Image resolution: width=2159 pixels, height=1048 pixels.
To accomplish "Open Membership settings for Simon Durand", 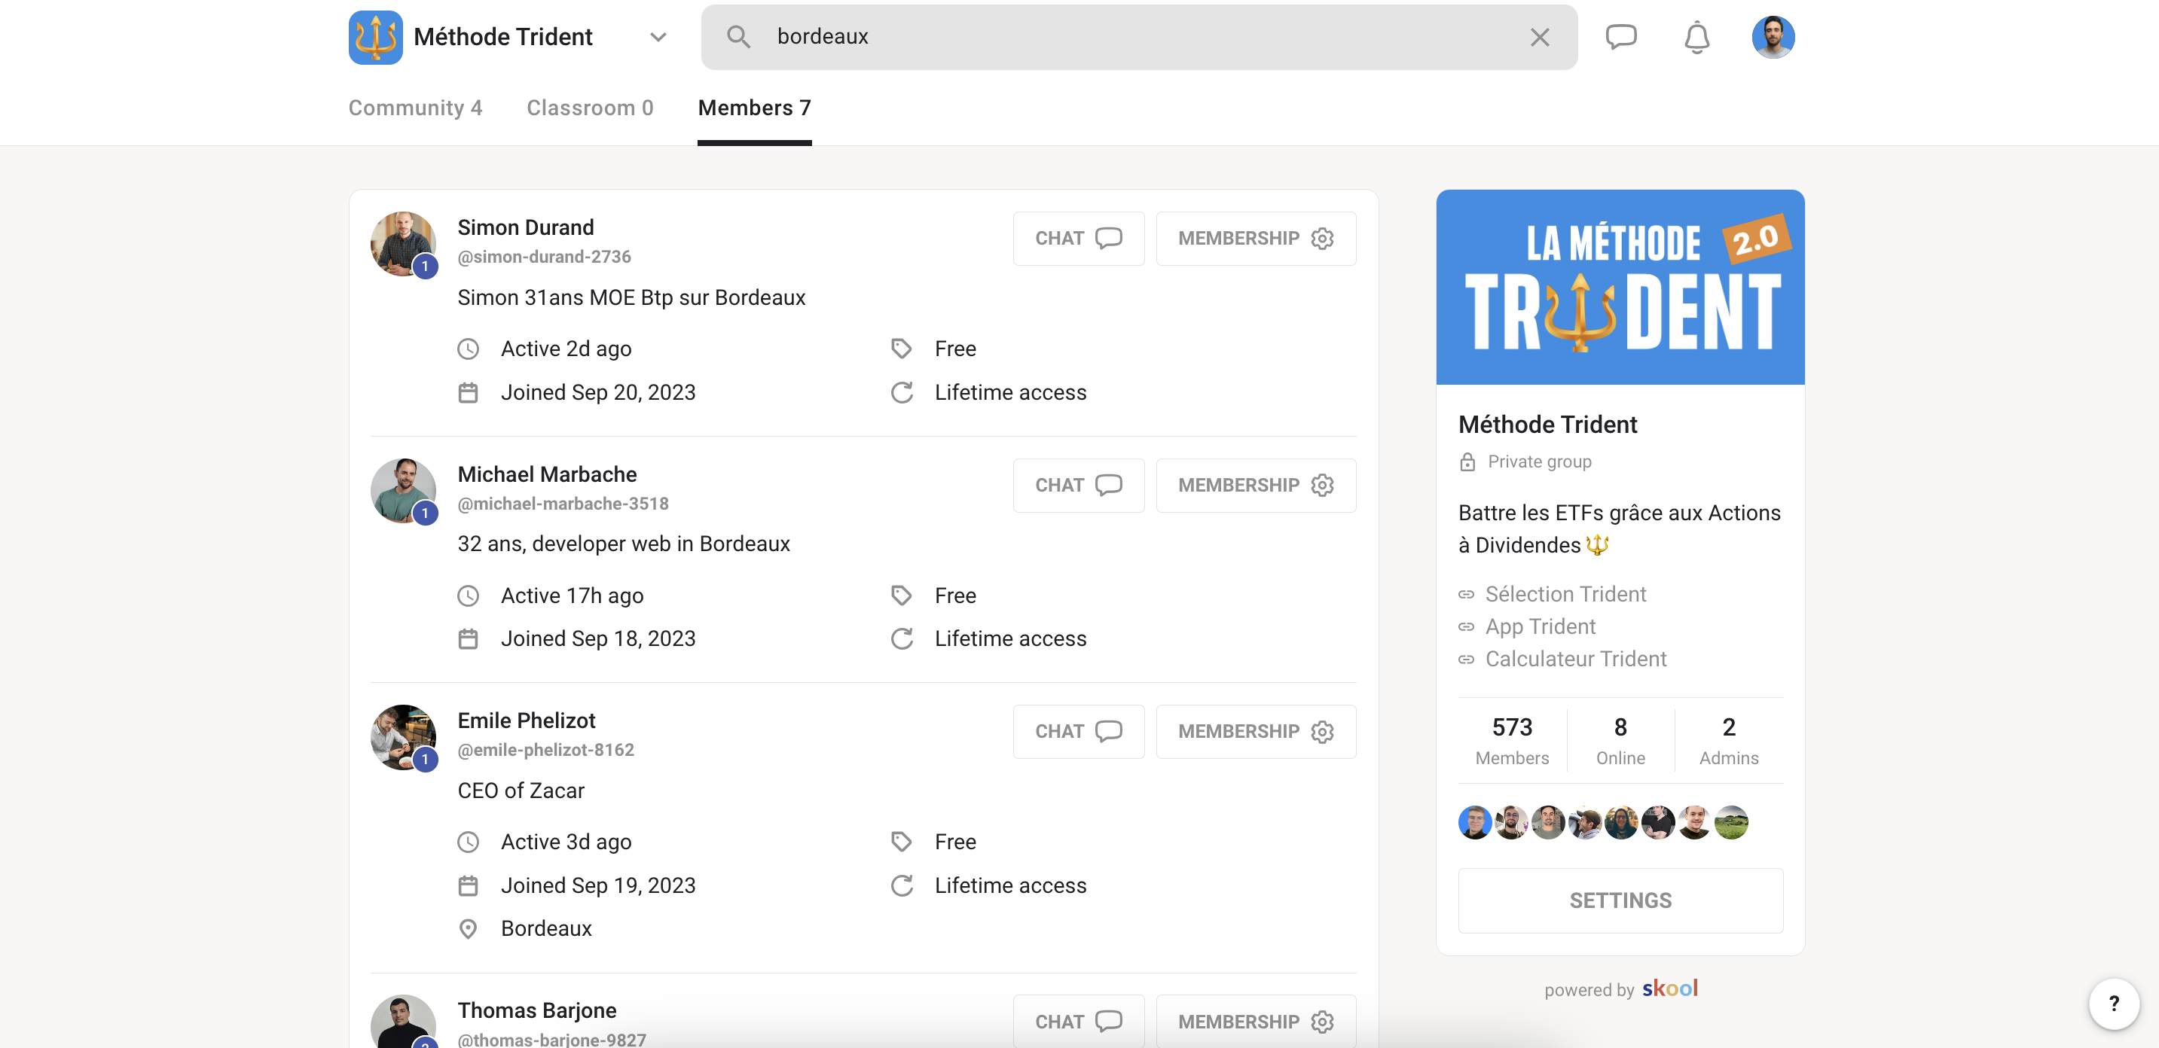I will pos(1256,238).
